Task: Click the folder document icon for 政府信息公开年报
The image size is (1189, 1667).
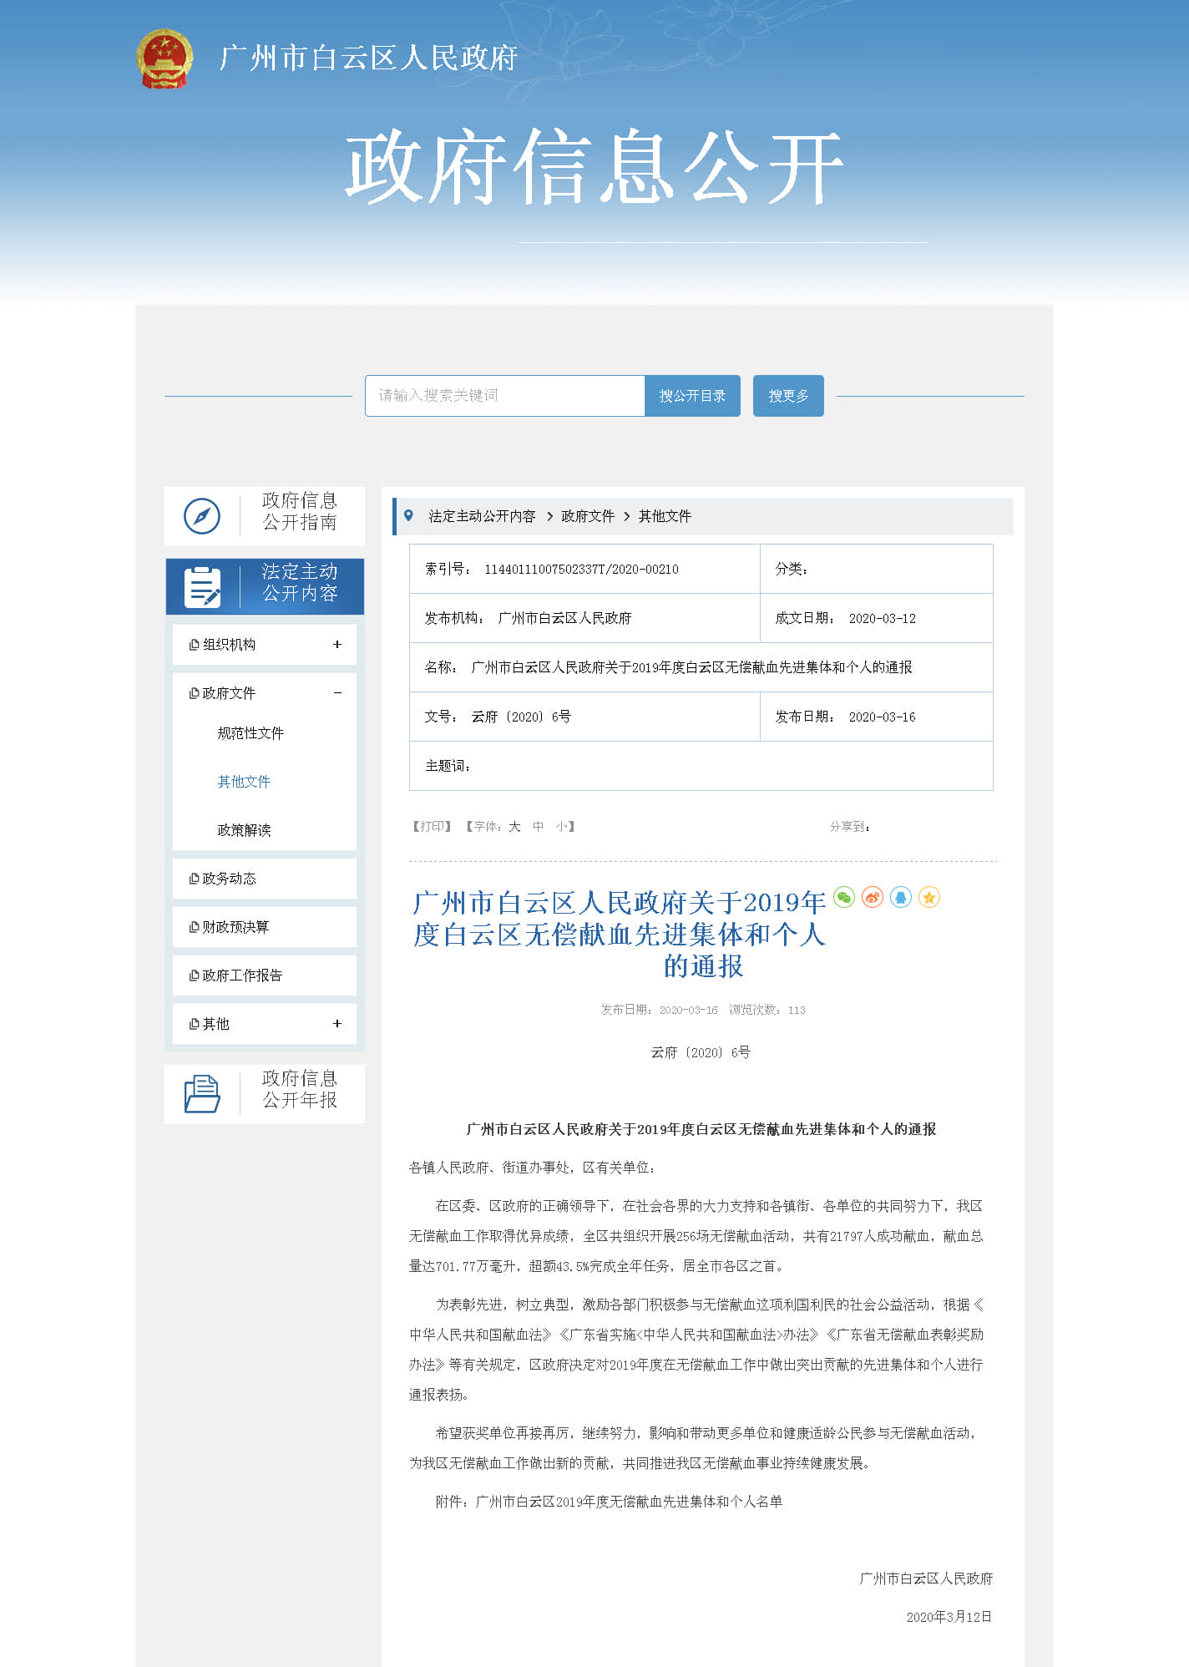Action: click(202, 1093)
